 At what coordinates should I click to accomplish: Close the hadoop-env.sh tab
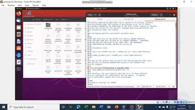coord(174,19)
